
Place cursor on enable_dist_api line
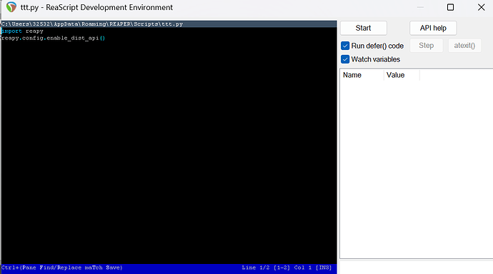click(x=53, y=38)
